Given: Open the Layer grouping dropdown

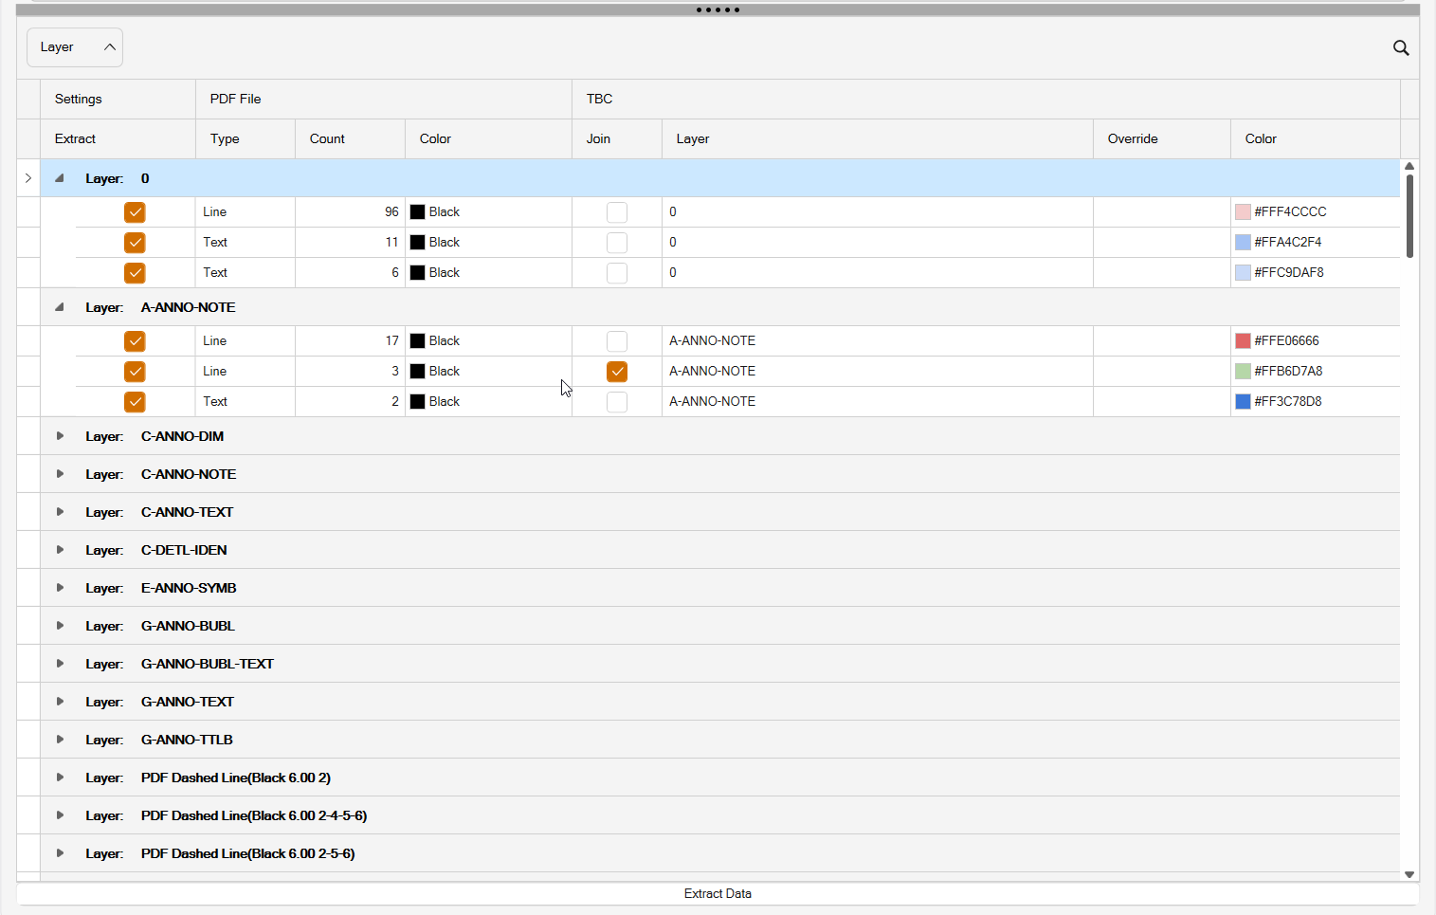Looking at the screenshot, I should 75,47.
